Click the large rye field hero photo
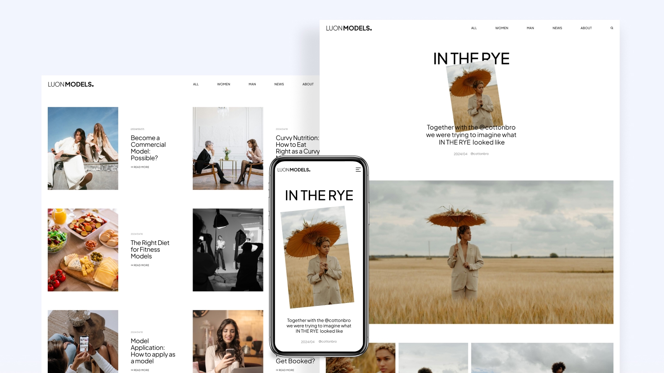The height and width of the screenshot is (373, 664). tap(491, 252)
